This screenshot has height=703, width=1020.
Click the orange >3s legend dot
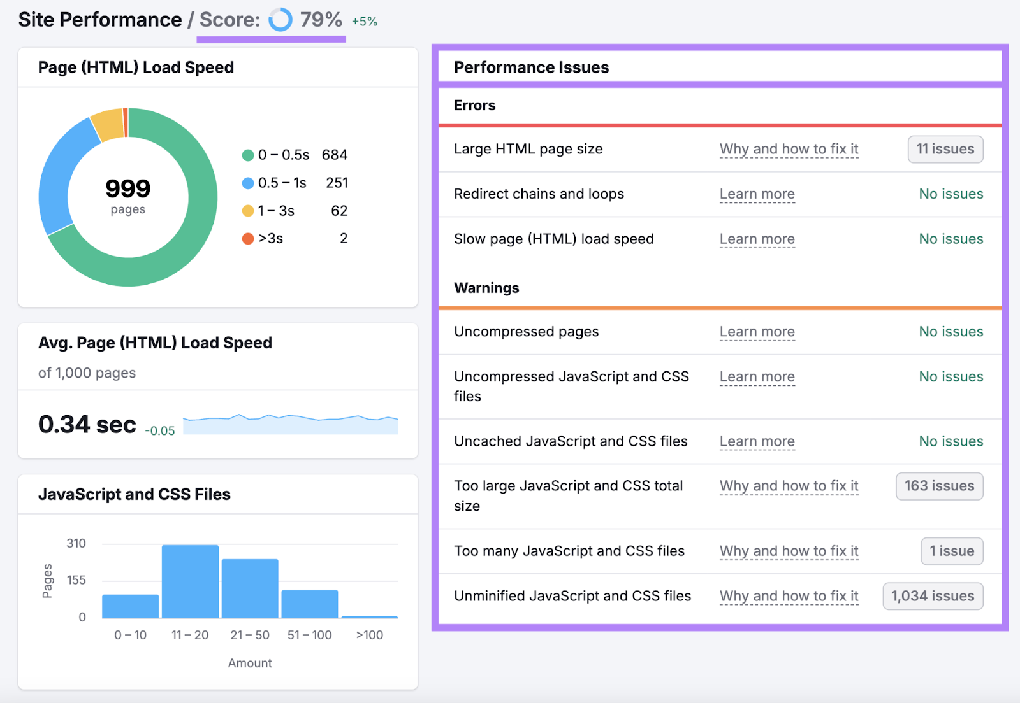pos(248,239)
